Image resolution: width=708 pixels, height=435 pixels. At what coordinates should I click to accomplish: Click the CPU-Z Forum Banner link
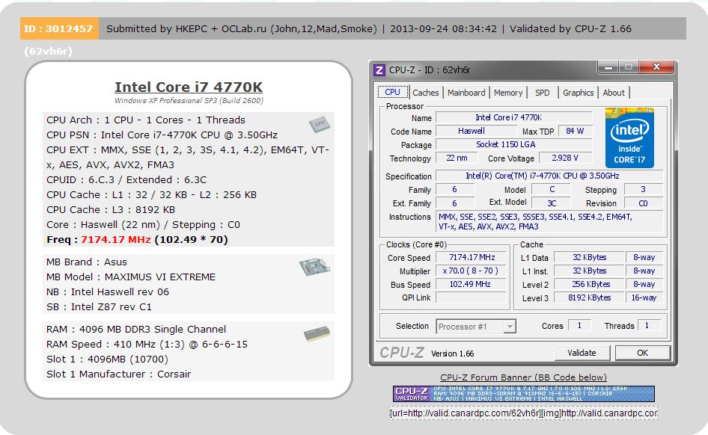(523, 377)
